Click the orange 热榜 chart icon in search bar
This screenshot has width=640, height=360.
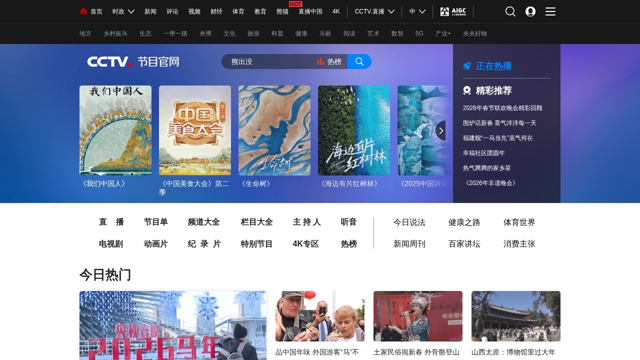coord(320,61)
